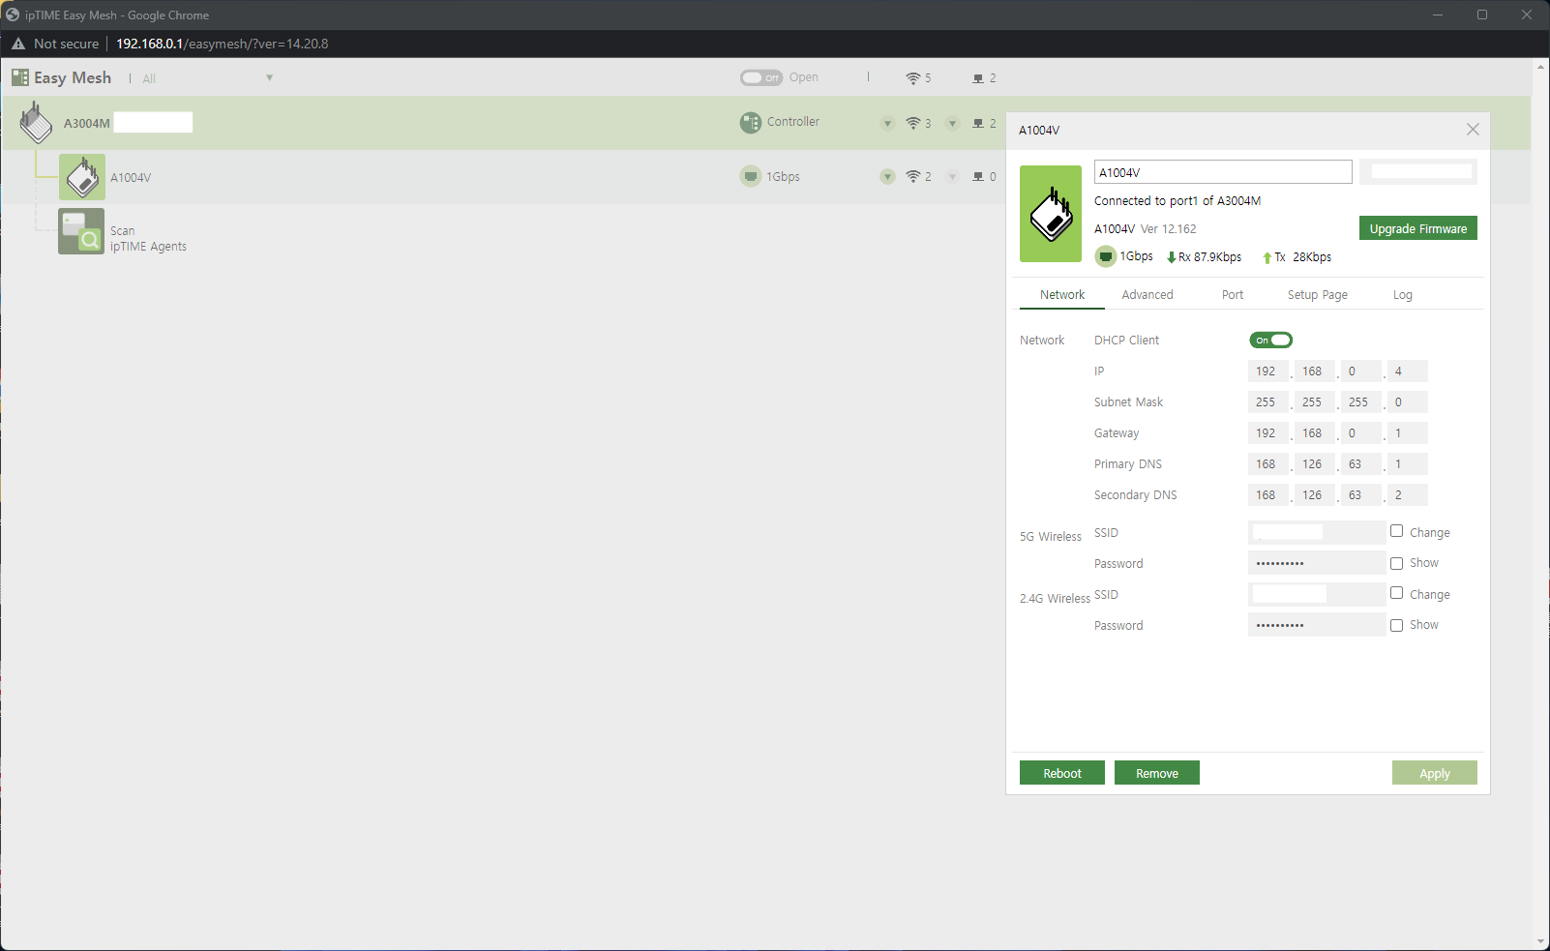This screenshot has height=951, width=1550.
Task: Click the Tx upload arrow icon
Action: pos(1267,257)
